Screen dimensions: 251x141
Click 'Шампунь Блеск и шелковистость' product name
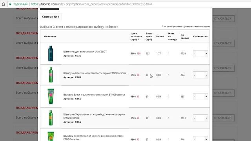[95, 73]
